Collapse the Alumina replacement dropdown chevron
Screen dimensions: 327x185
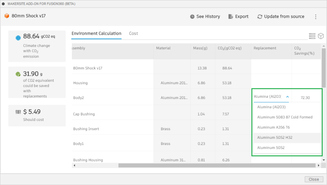point(287,97)
